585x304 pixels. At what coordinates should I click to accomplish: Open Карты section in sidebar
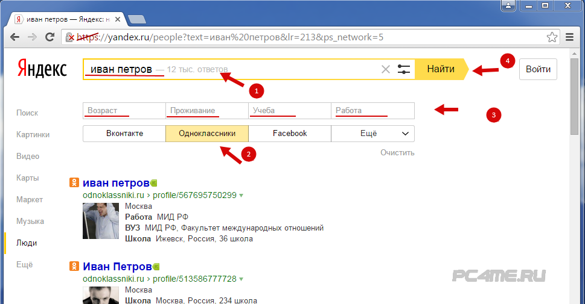[x=28, y=178]
